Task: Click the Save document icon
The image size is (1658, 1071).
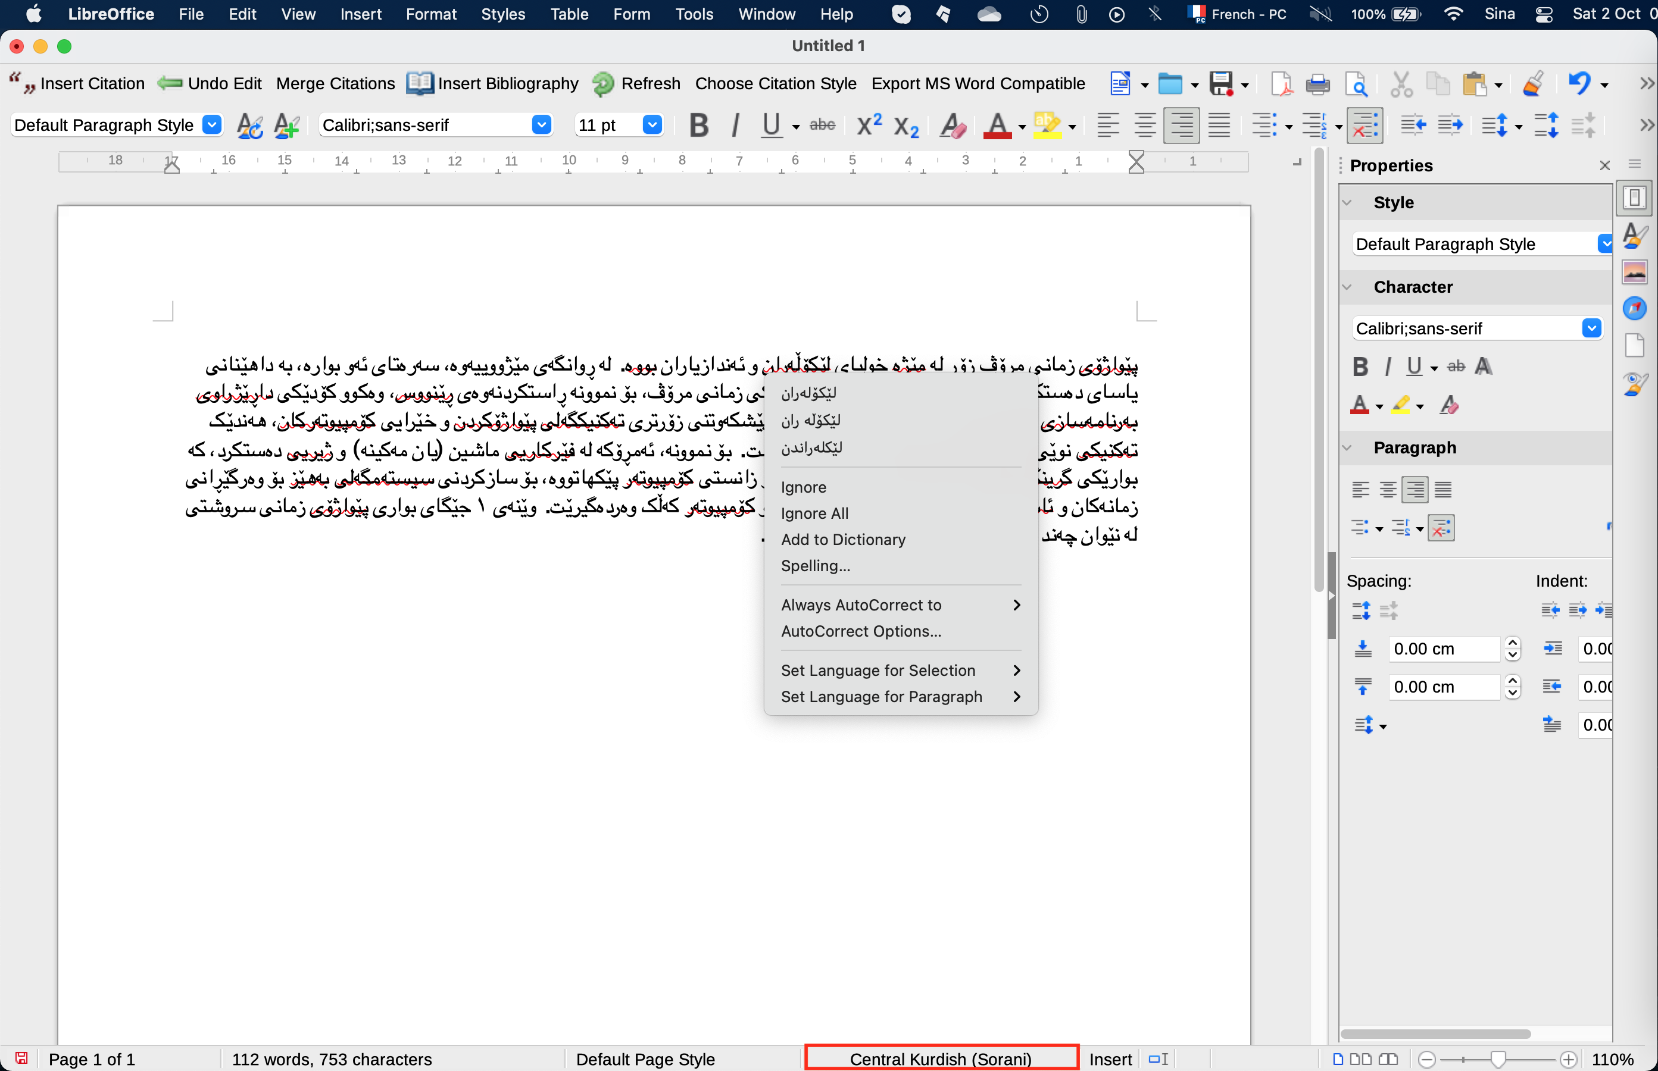Action: [x=1221, y=84]
